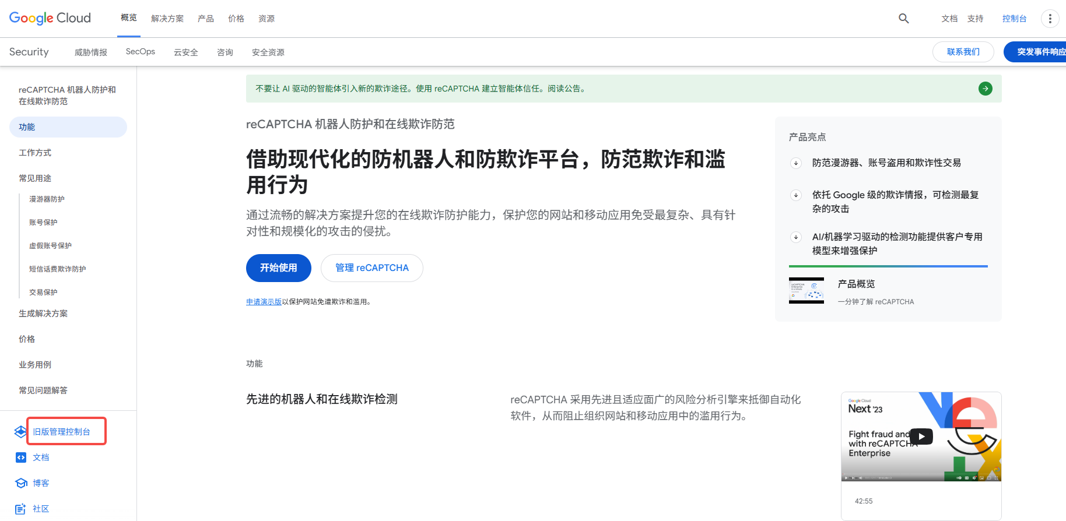This screenshot has height=521, width=1066.
Task: Click the graduation cap icon beside 博客
Action: 21,483
